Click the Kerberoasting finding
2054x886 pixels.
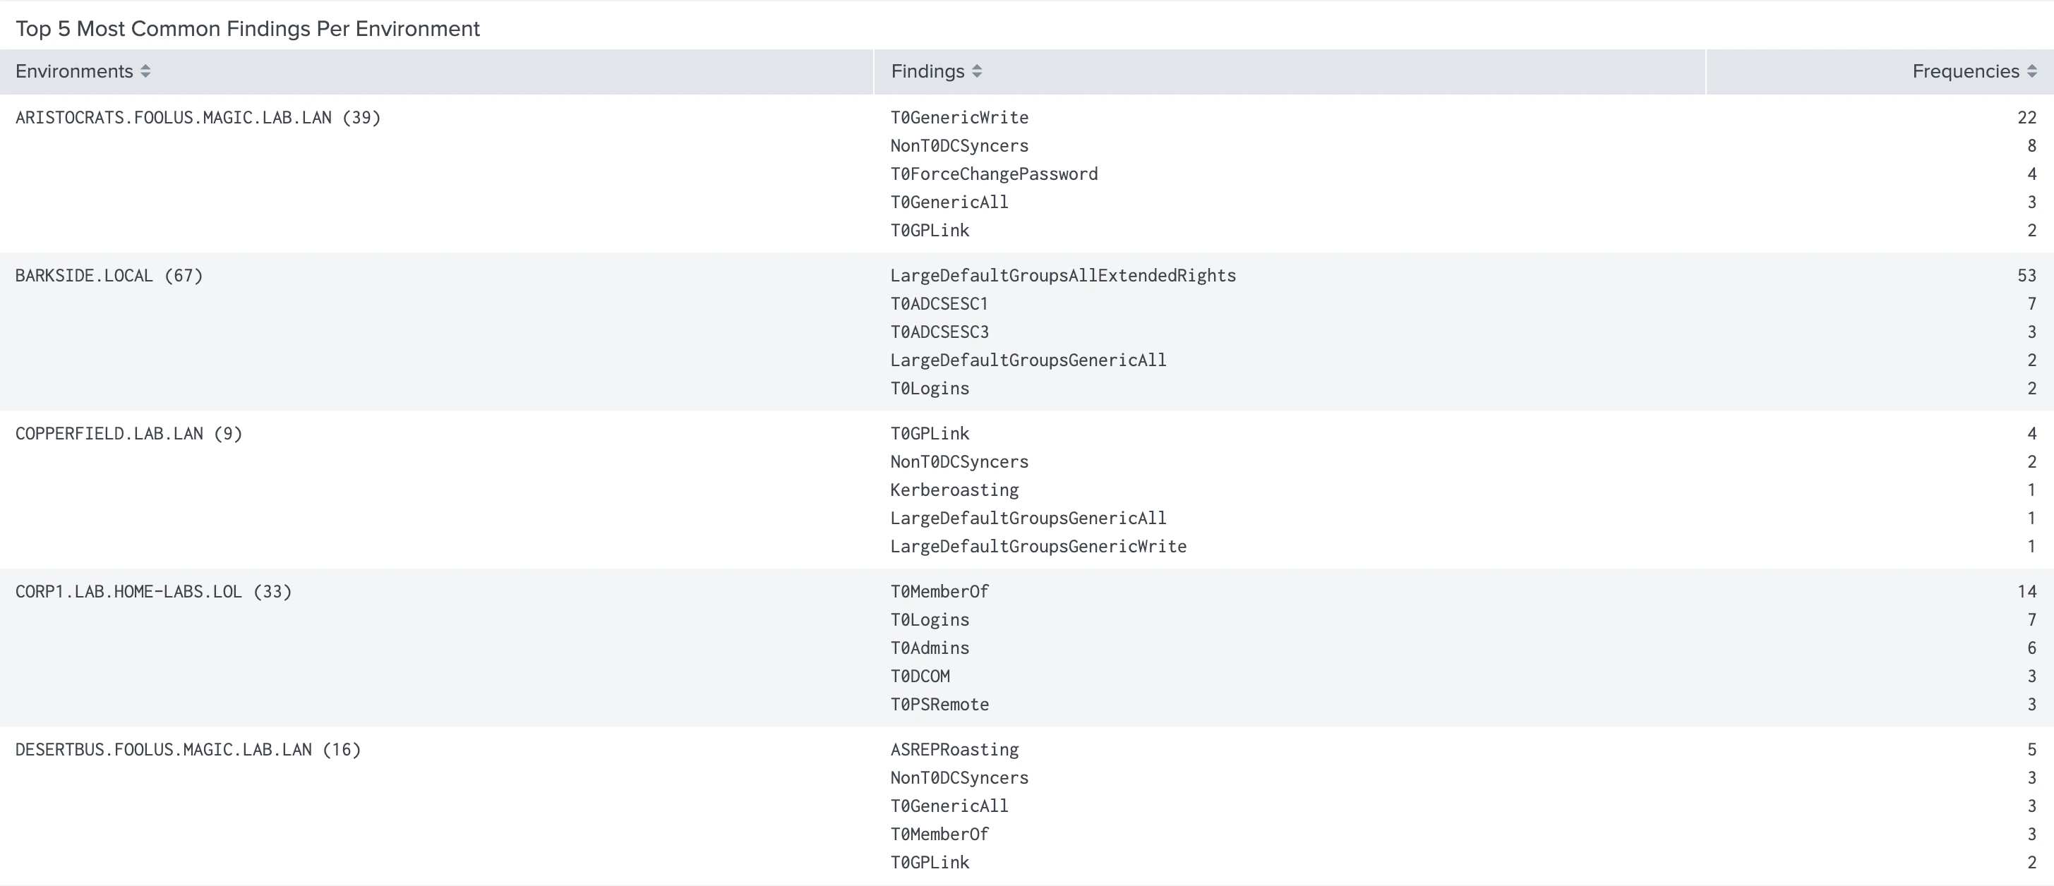pyautogui.click(x=954, y=490)
